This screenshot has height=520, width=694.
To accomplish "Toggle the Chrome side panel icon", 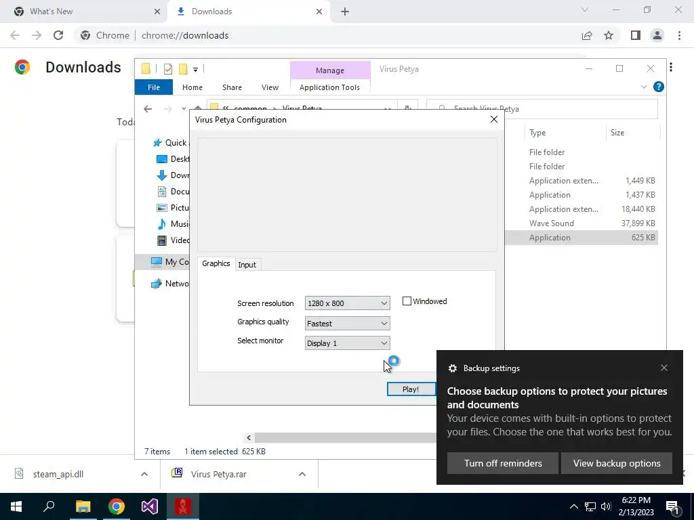I will (636, 35).
